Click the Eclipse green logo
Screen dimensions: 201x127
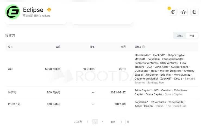[x=12, y=12]
